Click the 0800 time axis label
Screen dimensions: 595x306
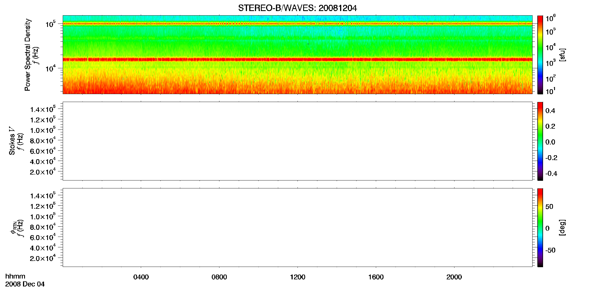pos(219,277)
